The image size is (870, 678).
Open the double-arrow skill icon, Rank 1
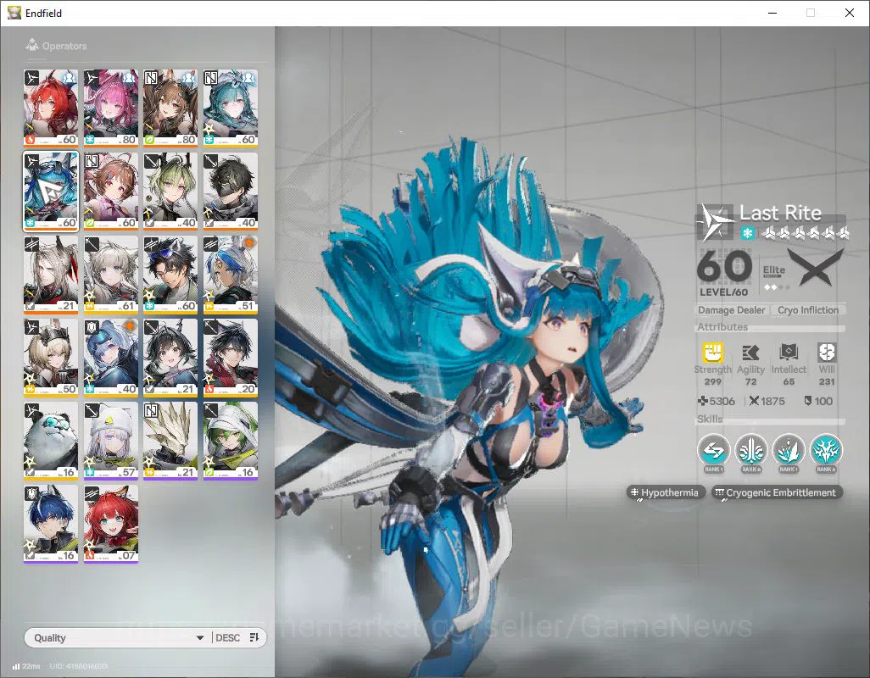tap(713, 451)
